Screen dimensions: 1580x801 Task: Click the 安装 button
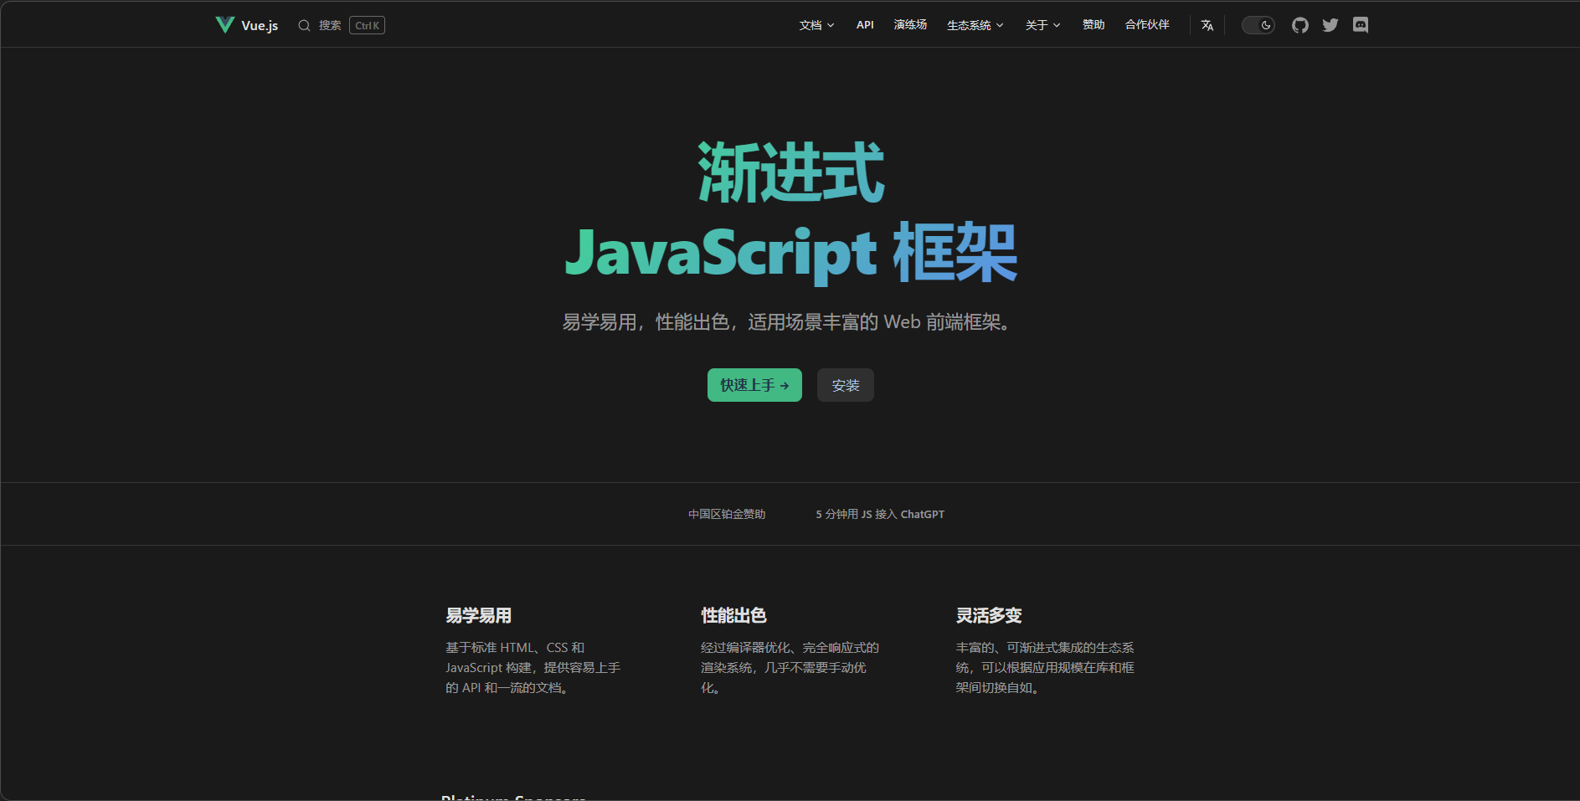[846, 385]
